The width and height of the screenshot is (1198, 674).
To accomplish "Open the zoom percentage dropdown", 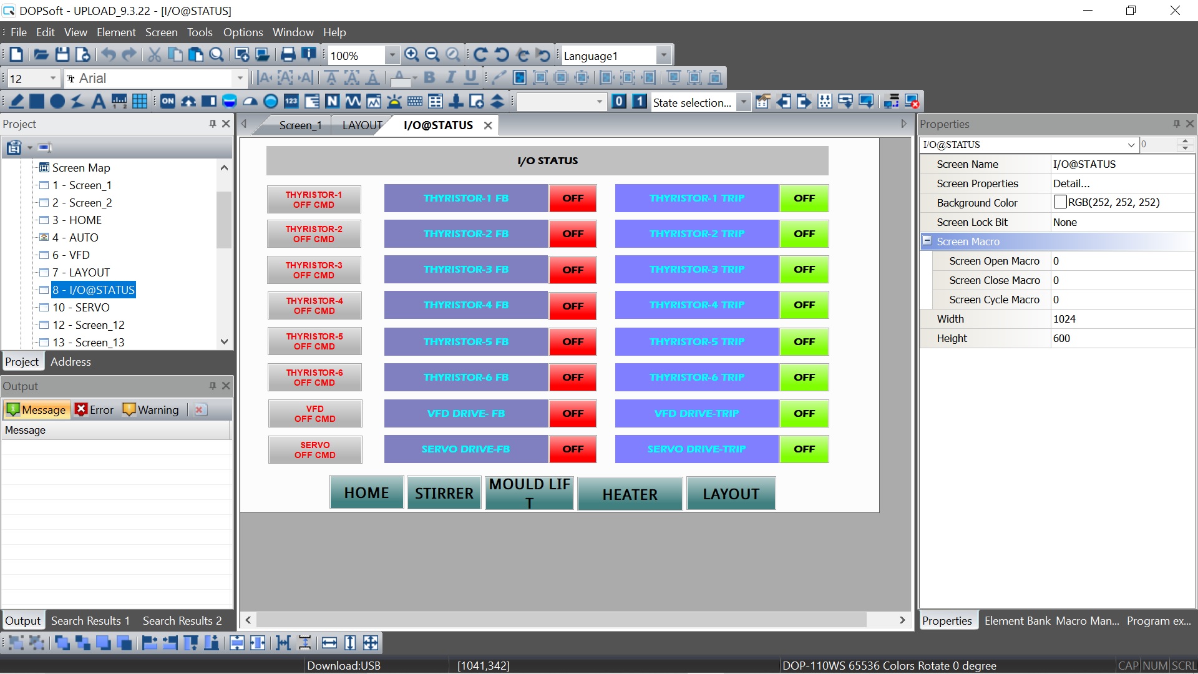I will pos(392,56).
